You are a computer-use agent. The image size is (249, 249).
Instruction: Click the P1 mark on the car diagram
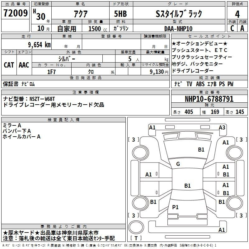click(x=176, y=207)
